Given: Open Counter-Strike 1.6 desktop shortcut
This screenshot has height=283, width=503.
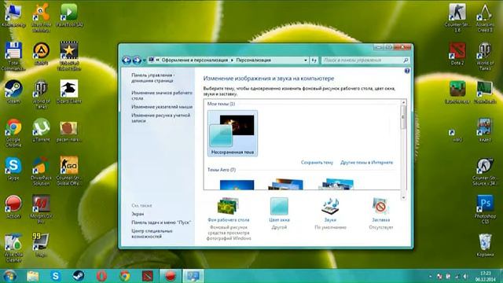Looking at the screenshot, I should (x=457, y=17).
